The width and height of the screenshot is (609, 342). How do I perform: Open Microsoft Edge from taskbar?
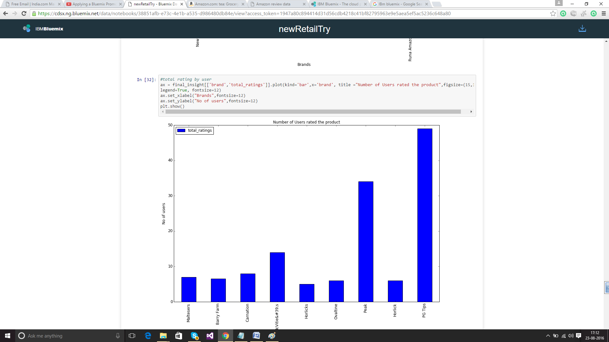[x=148, y=336]
